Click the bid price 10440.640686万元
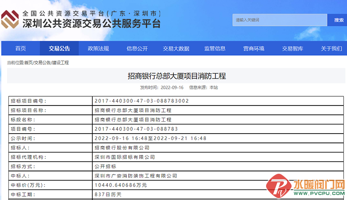347x200 pixels. click(x=121, y=185)
